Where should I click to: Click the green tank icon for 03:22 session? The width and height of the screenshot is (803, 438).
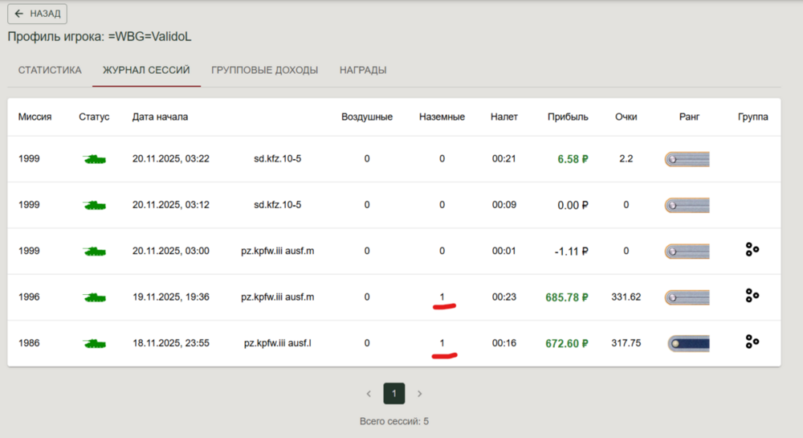pos(94,159)
